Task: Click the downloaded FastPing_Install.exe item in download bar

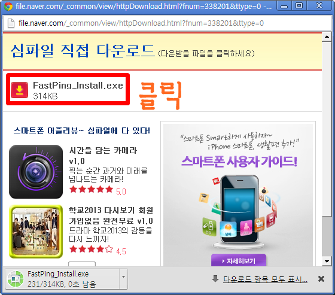Action: pyautogui.click(x=62, y=279)
